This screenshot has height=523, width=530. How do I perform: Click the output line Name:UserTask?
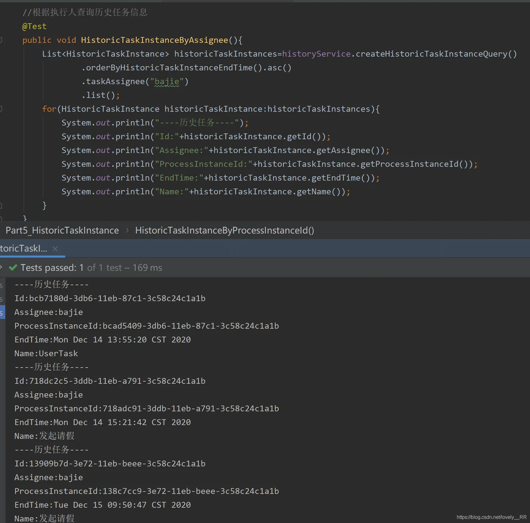tap(46, 354)
